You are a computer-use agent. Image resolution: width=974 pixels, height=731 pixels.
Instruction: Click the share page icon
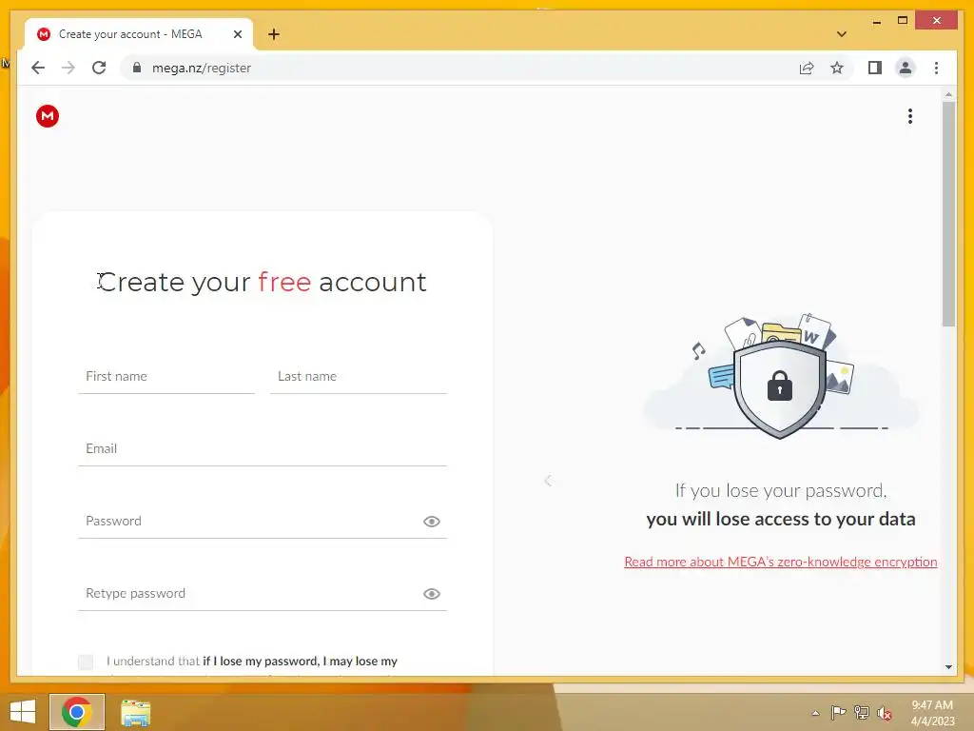click(807, 68)
